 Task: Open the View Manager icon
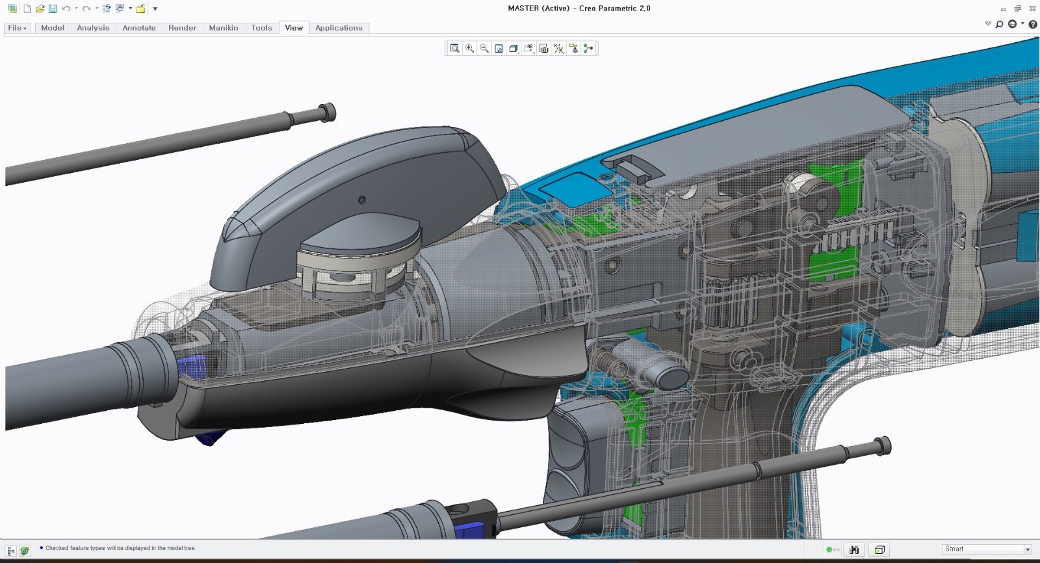544,48
